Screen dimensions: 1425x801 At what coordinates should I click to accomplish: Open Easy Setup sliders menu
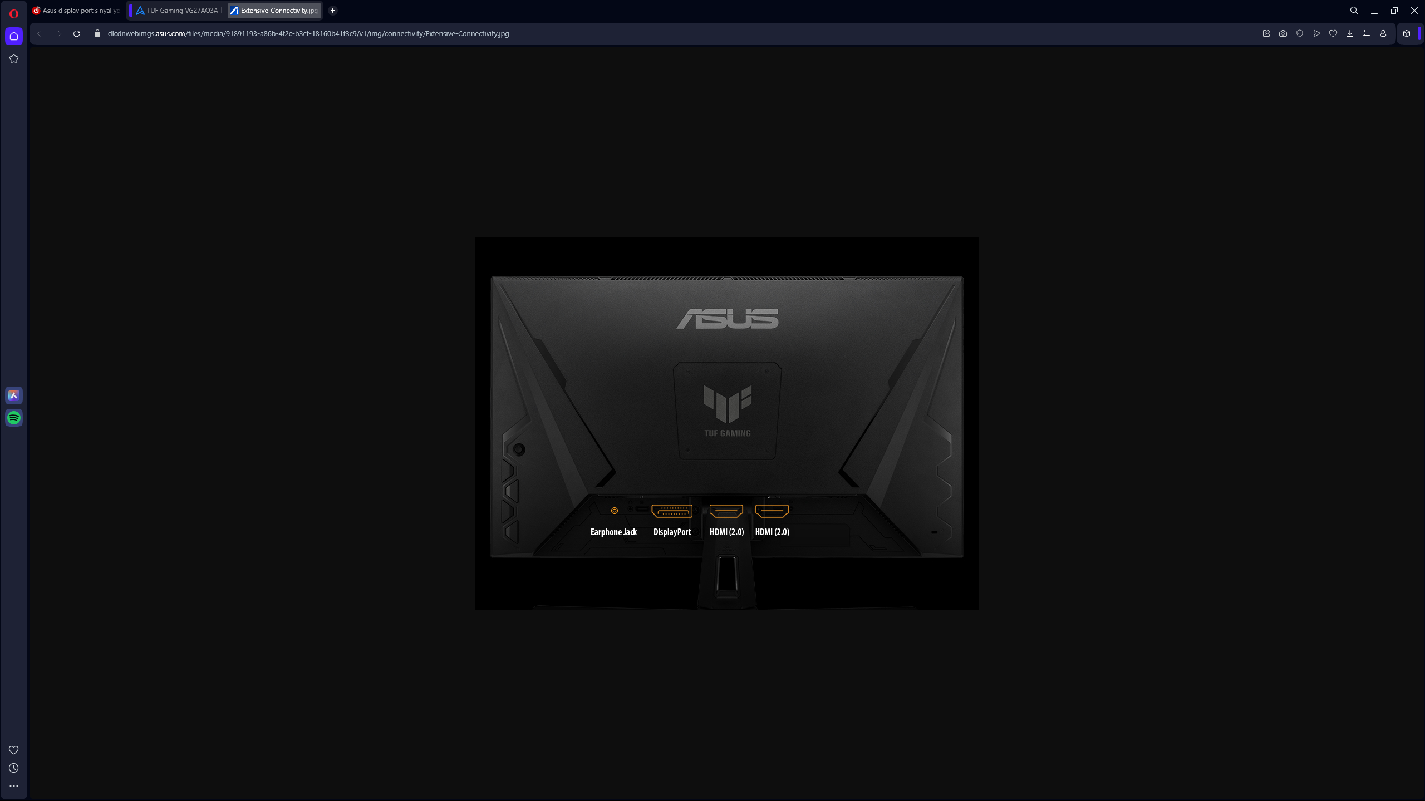point(1367,33)
